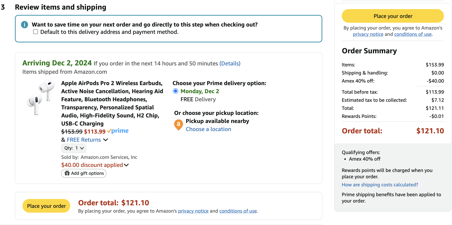The height and width of the screenshot is (225, 452).
Task: Click the Prime logo beside the price
Action: point(118,131)
